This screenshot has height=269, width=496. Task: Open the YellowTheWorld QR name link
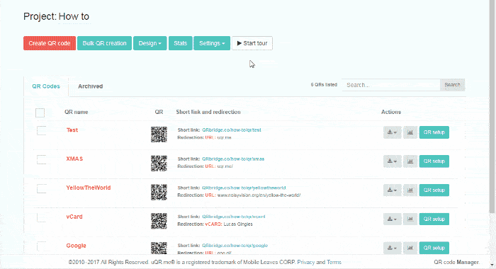pyautogui.click(x=89, y=188)
